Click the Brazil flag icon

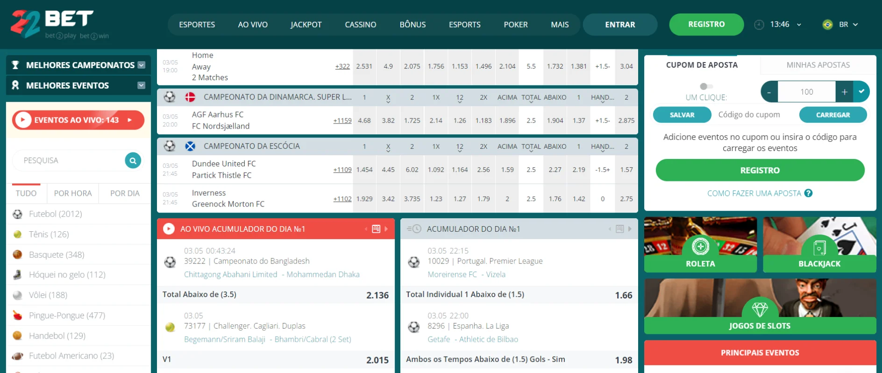point(827,25)
